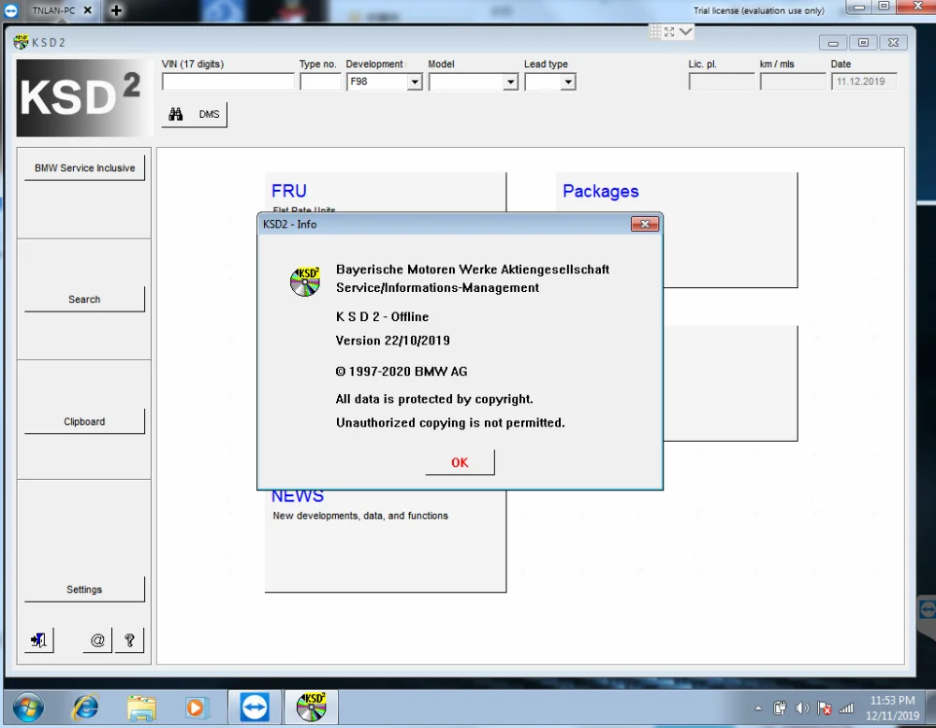Focus the km / mls field
Image resolution: width=936 pixels, height=728 pixels.
pos(793,81)
